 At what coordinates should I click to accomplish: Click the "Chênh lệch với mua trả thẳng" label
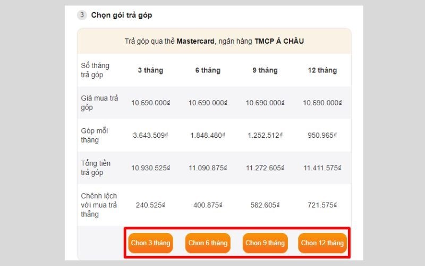coord(99,205)
